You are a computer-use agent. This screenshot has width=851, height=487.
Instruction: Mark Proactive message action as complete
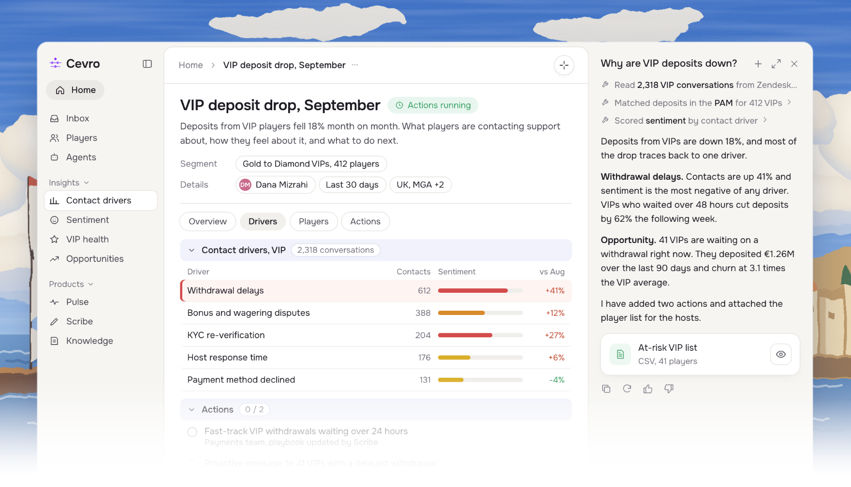[192, 463]
